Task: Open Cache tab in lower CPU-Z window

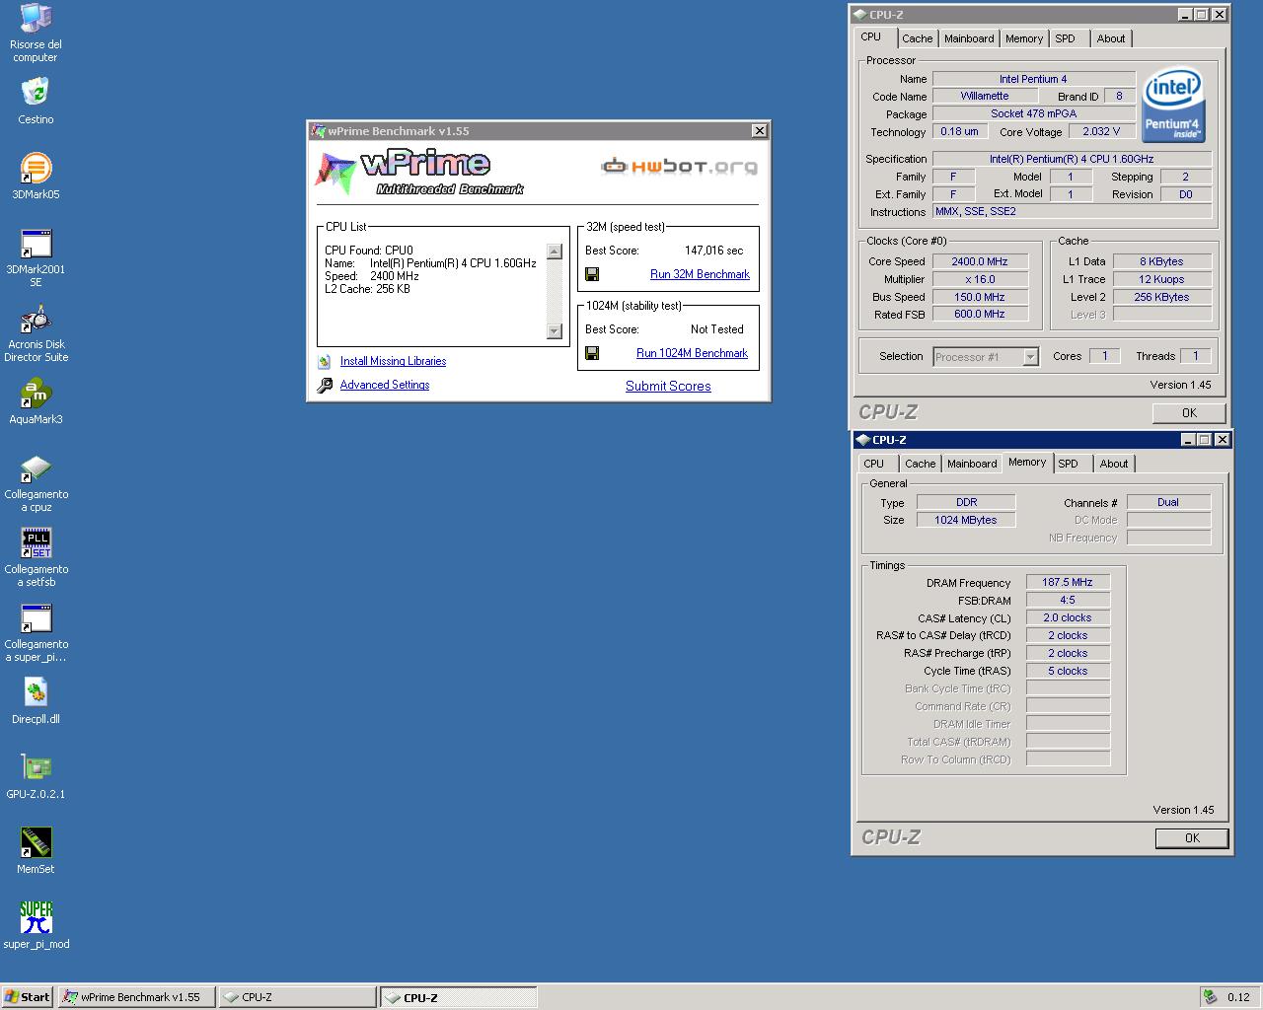Action: pyautogui.click(x=920, y=464)
